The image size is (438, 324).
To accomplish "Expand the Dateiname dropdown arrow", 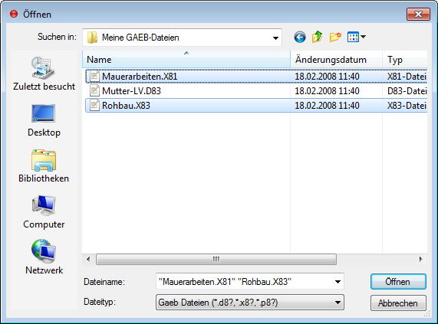I will [338, 282].
